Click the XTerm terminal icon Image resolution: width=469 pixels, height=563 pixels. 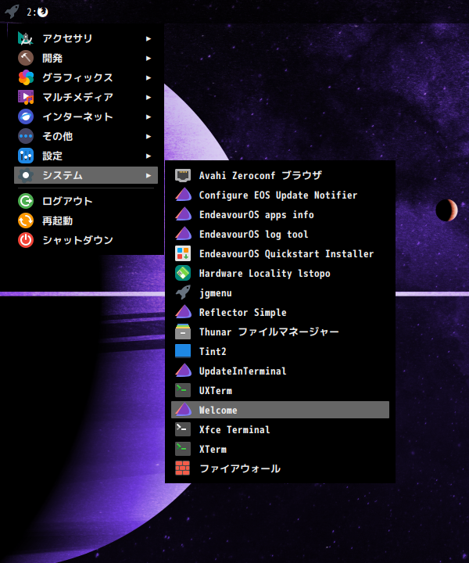pos(183,449)
